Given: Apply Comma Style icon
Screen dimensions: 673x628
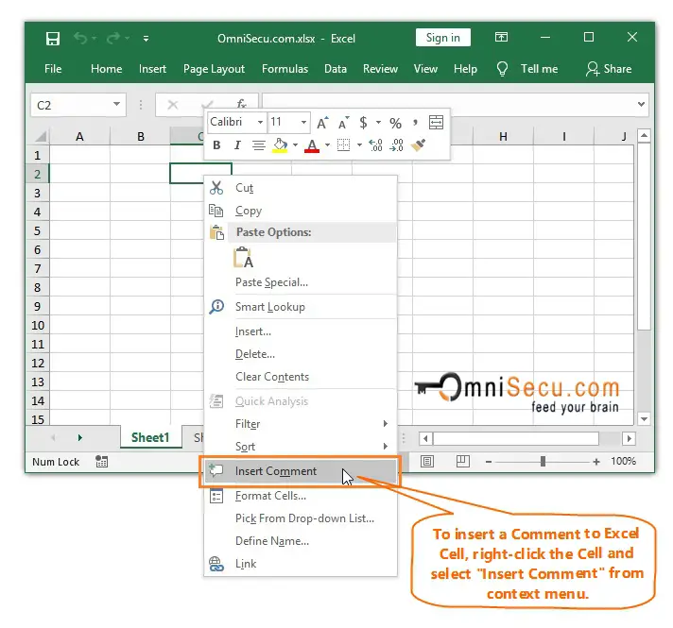Looking at the screenshot, I should 415,123.
